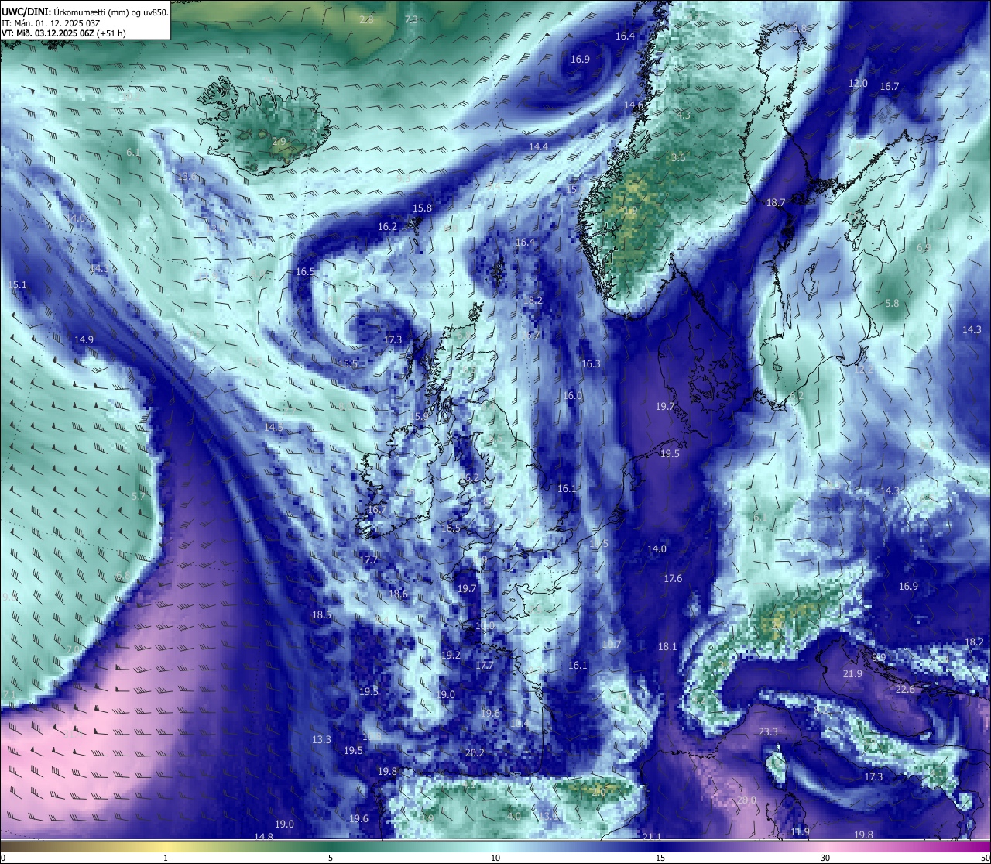Click the map value 2.8
Viewport: 991px width, 864px height.
[367, 20]
